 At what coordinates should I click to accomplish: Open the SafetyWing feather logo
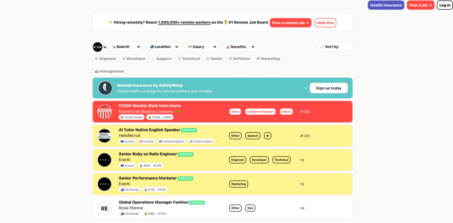pos(105,88)
